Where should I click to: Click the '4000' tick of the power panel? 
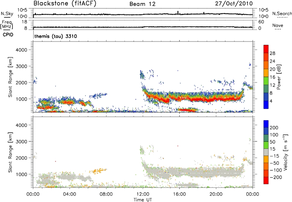click(x=21, y=50)
